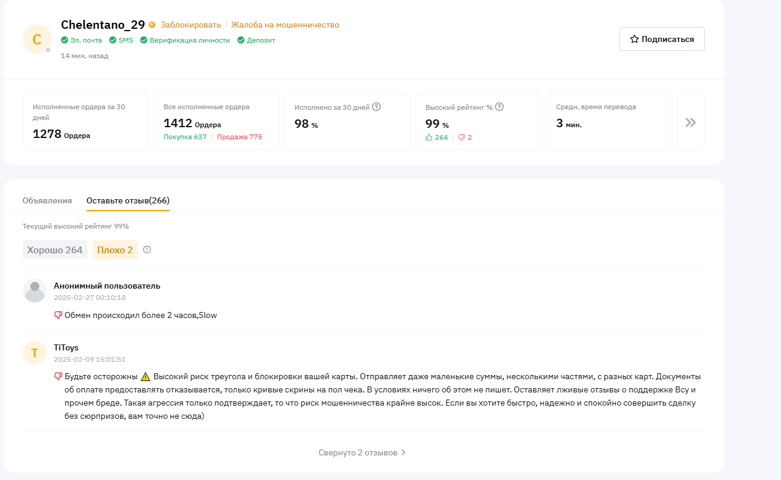
Task: Expand the "Свернуто 2 отзывов" collapsed reviews
Action: pos(363,452)
